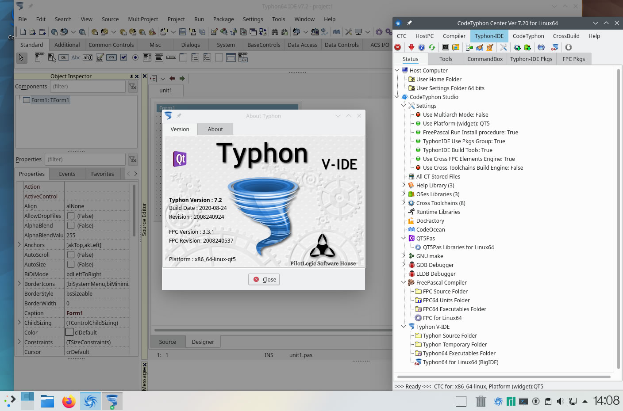Toggle the AutoSize checkbox
This screenshot has height=411, width=623.
[71, 264]
